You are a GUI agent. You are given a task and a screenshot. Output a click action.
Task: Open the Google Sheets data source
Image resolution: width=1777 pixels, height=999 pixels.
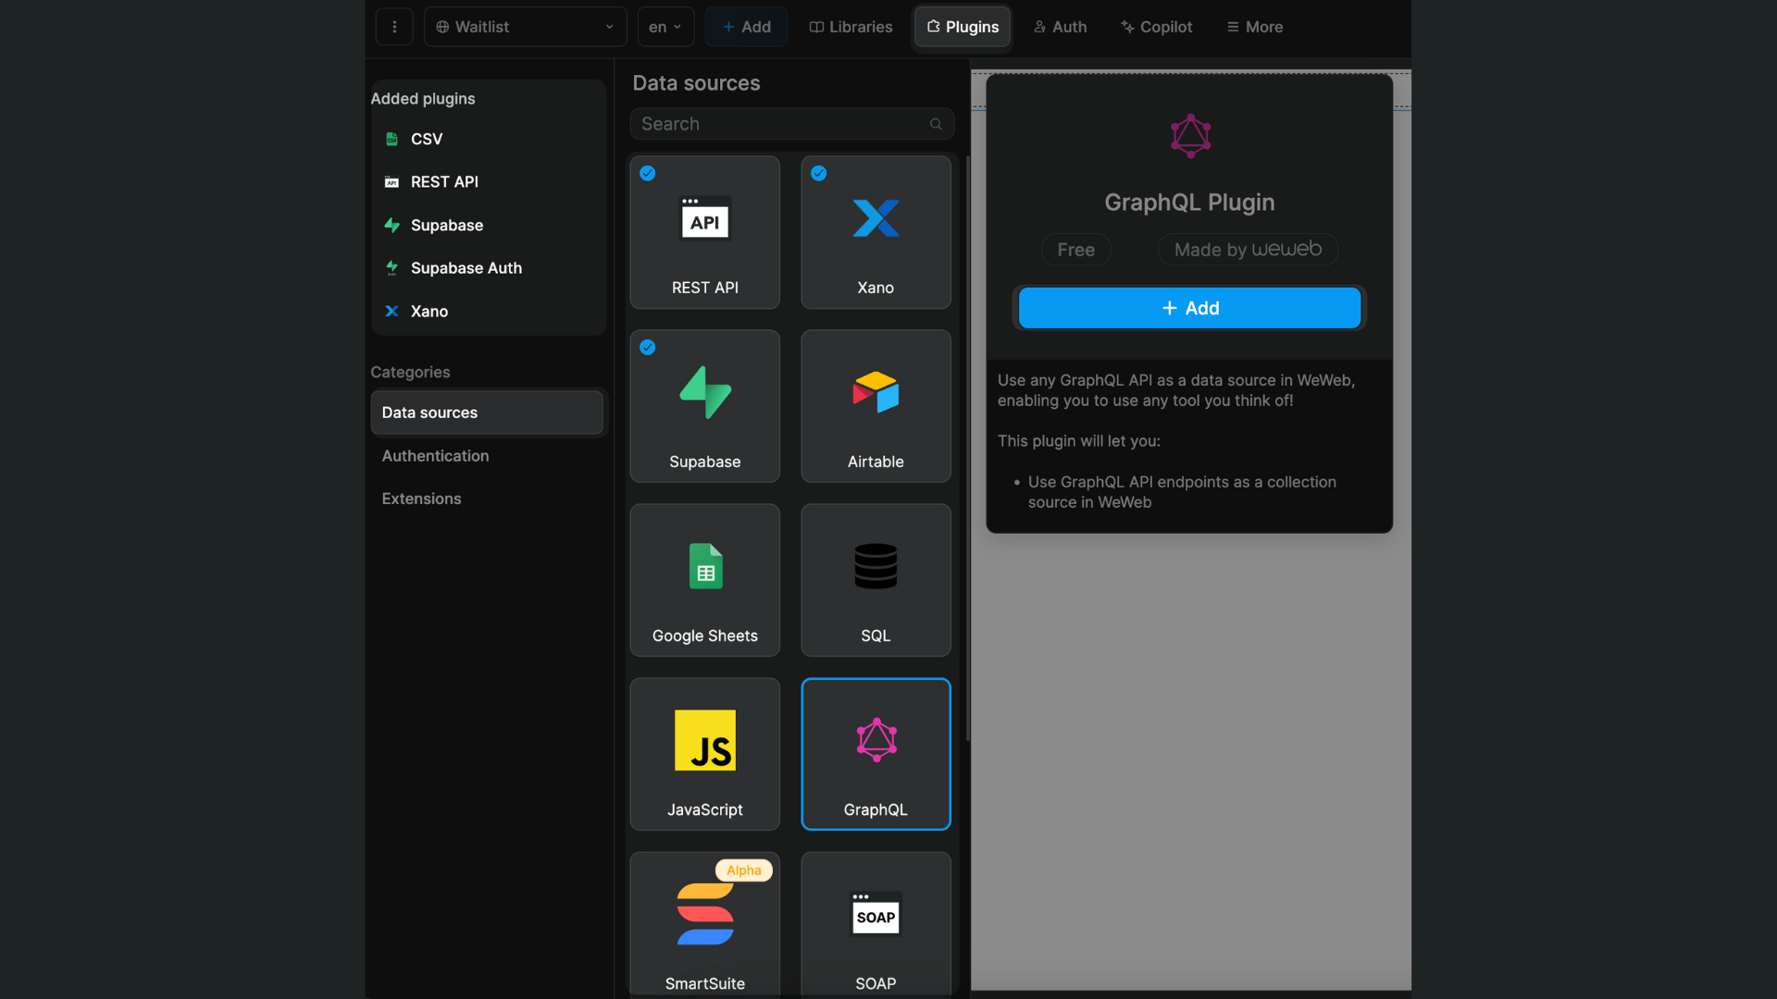[703, 580]
